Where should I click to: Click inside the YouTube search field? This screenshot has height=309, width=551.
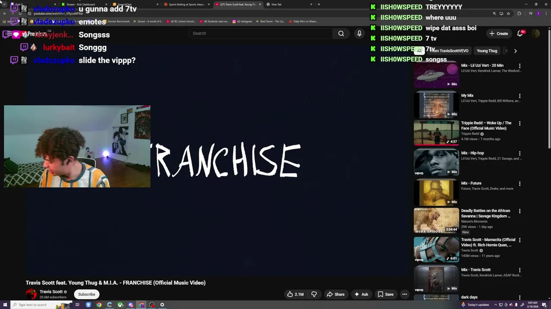coord(260,33)
